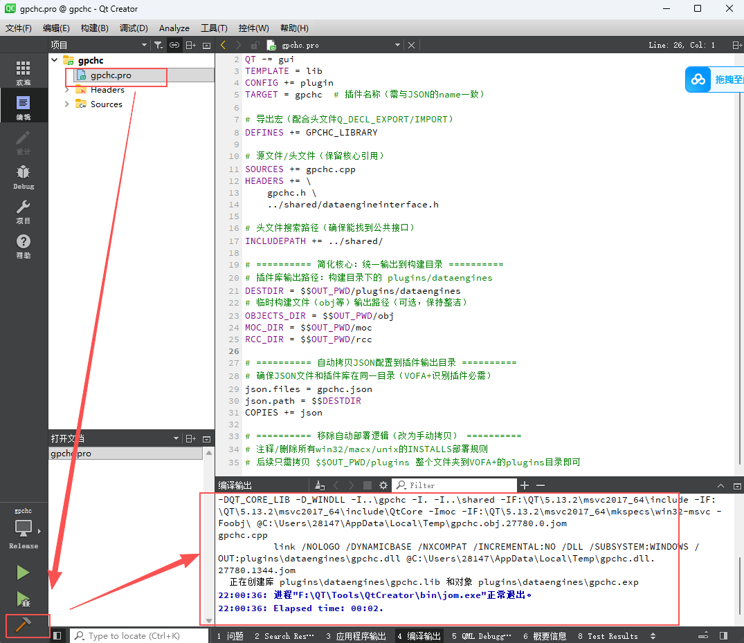This screenshot has width=744, height=643.
Task: Open compile output settings gear
Action: (383, 485)
